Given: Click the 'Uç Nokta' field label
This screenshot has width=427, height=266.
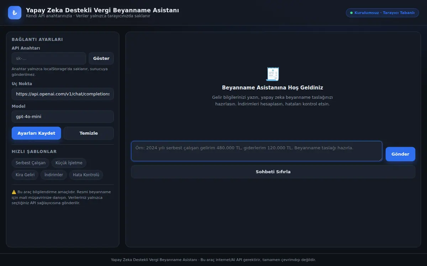Looking at the screenshot, I should coord(22,84).
